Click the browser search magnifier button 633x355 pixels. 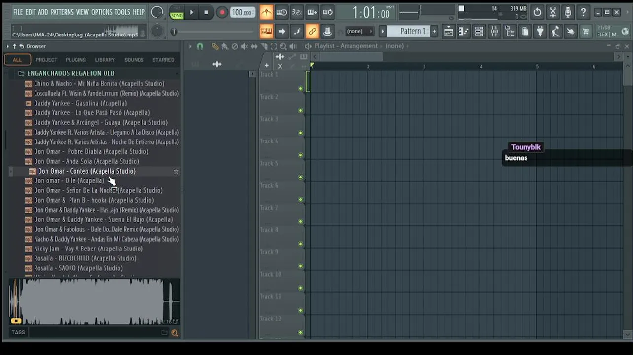pyautogui.click(x=175, y=333)
